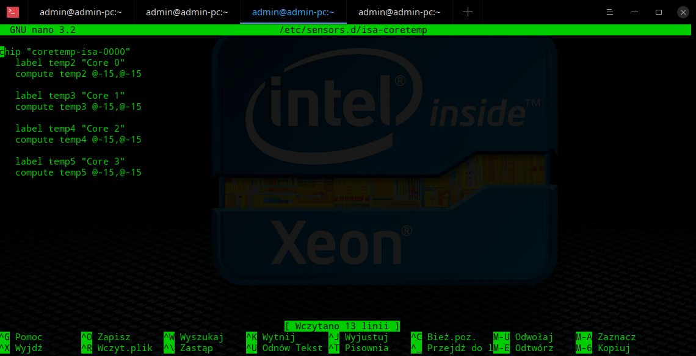Switch to the first admin@admin-pc tab

tap(81, 12)
